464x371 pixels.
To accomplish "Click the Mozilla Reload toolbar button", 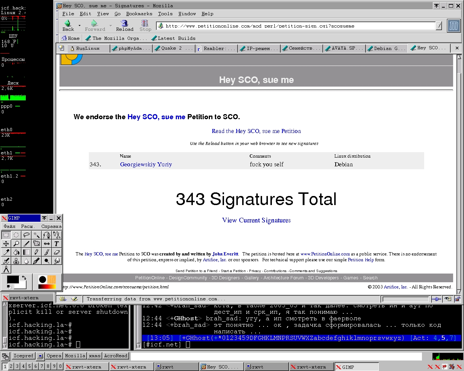I will point(125,26).
